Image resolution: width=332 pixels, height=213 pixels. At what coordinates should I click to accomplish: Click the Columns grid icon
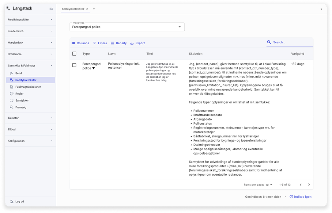[73, 43]
